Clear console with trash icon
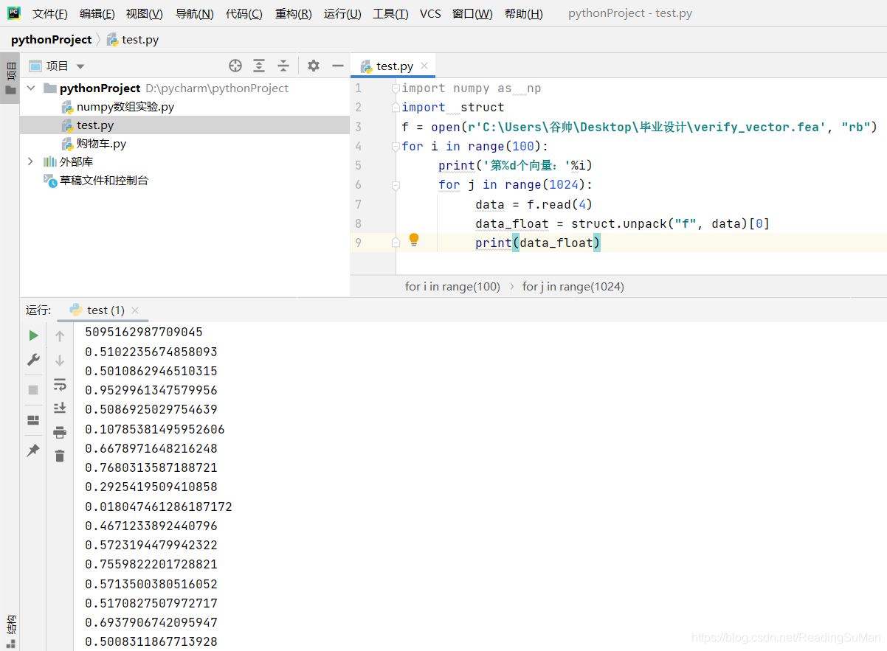The image size is (887, 651). coord(60,456)
